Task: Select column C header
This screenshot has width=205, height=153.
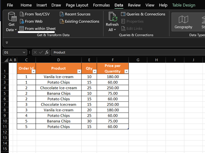Action: click(x=26, y=60)
